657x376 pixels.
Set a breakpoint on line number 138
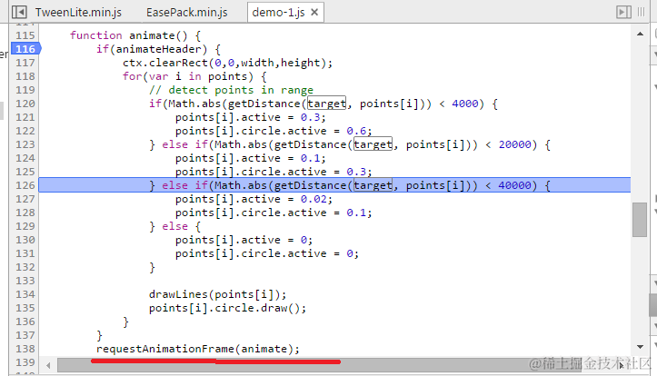point(25,349)
